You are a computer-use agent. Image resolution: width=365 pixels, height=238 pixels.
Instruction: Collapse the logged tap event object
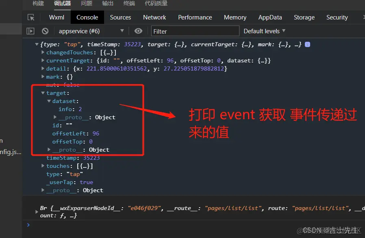coord(37,44)
